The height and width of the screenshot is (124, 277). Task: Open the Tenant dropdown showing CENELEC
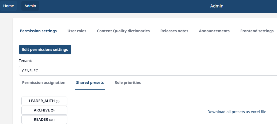(x=148, y=71)
